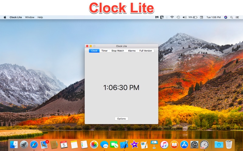
Task: Open the Time Machine menu icon
Action: coord(178,17)
